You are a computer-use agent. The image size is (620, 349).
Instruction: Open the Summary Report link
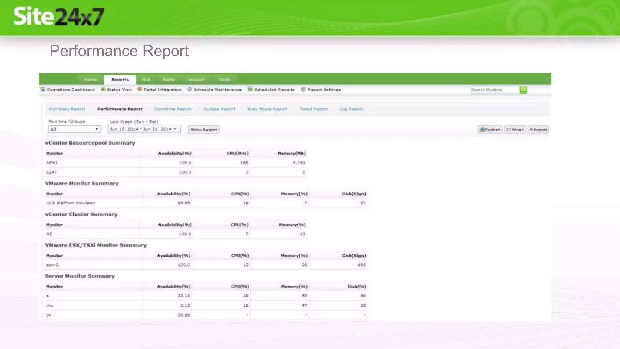(x=67, y=109)
